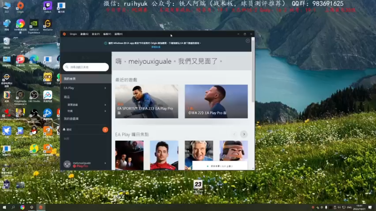Next arrow for EA Play spotlight carousel
Screen dimensions: 376x211
click(244, 134)
